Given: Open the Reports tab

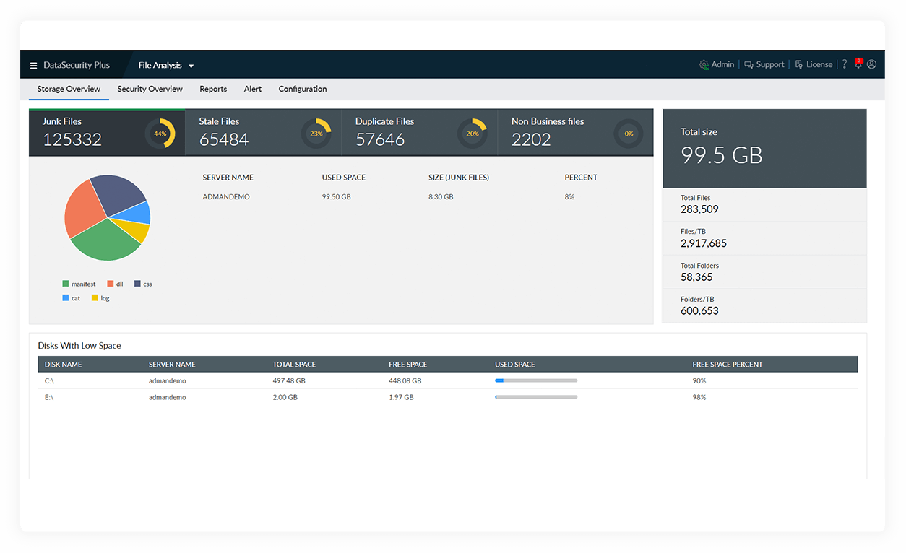Looking at the screenshot, I should click(x=213, y=89).
